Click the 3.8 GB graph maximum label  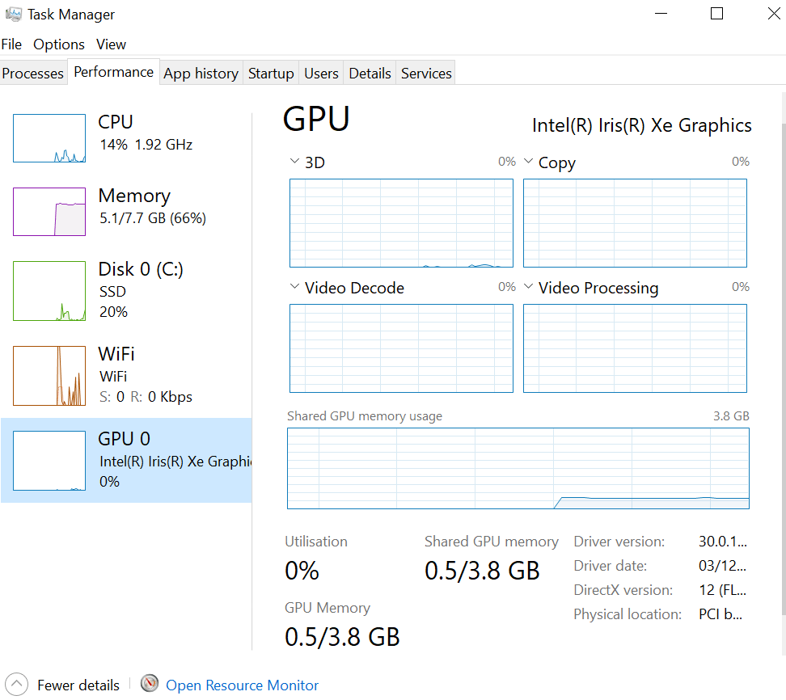click(731, 416)
